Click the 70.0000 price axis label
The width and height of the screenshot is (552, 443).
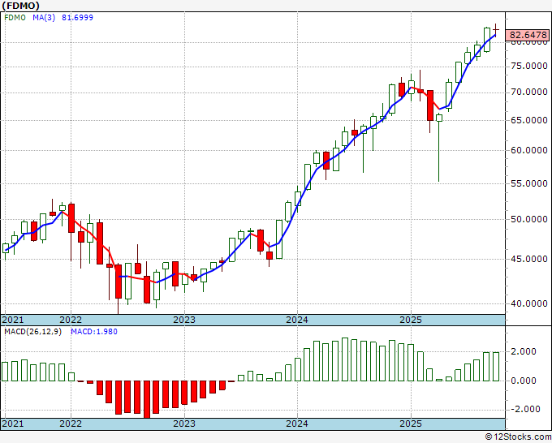528,92
